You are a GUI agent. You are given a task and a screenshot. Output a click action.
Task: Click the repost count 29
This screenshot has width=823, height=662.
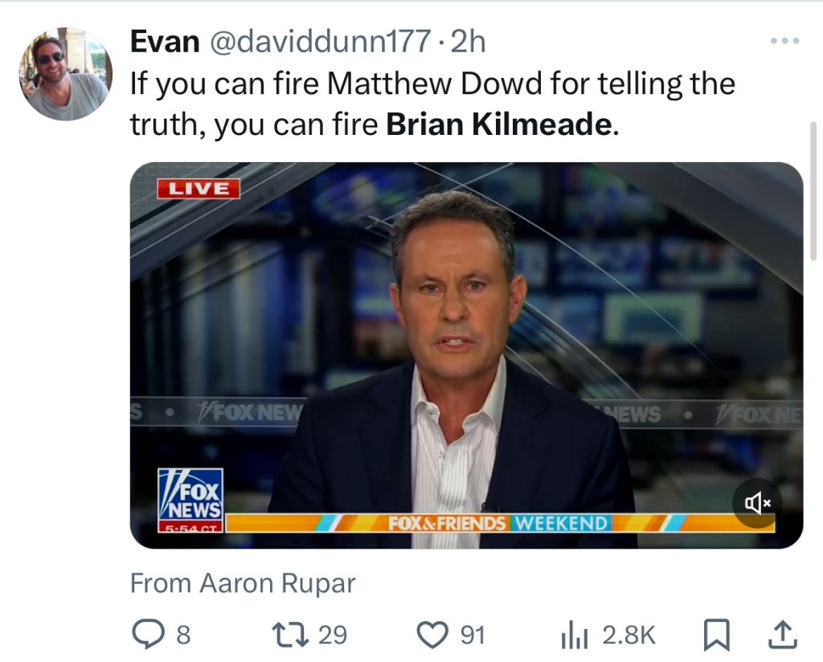click(333, 635)
